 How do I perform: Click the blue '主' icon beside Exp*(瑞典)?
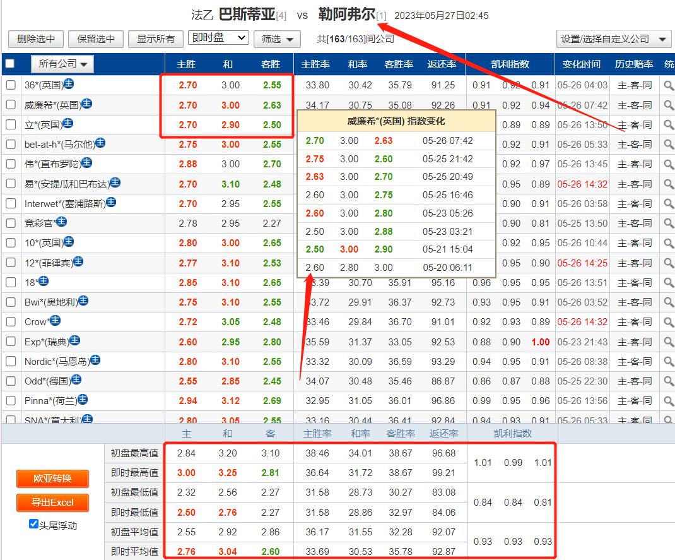(x=75, y=340)
